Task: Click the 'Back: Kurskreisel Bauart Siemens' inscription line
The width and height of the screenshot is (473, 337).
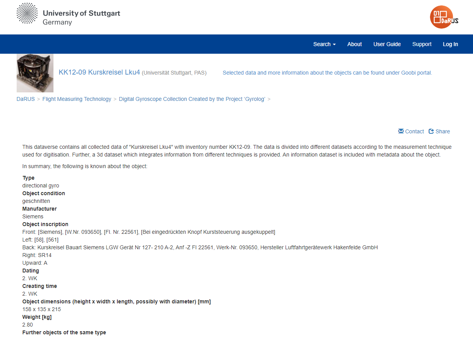Action: (x=200, y=247)
